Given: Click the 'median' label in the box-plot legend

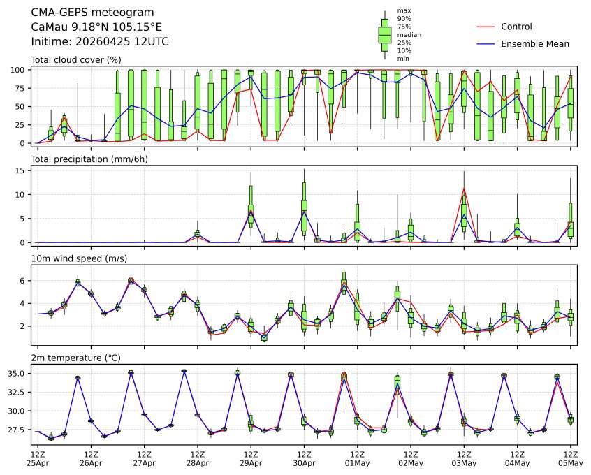Looking at the screenshot, I should pos(409,34).
